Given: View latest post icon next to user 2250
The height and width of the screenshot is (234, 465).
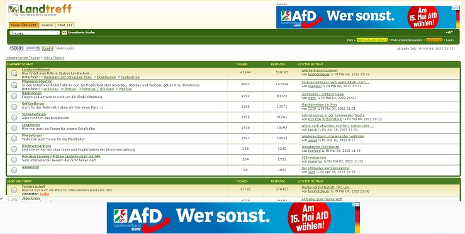Looking at the screenshot, I should click(x=319, y=109).
